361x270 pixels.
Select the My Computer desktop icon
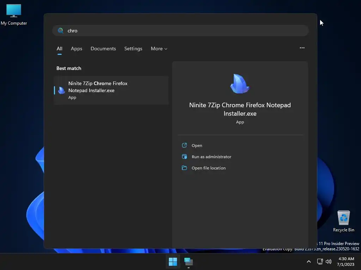(14, 15)
